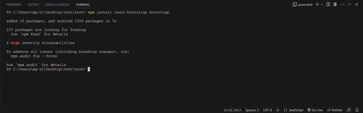Click the feedback icon in status bar
Screen dimensions: 363x113
[x=349, y=110]
